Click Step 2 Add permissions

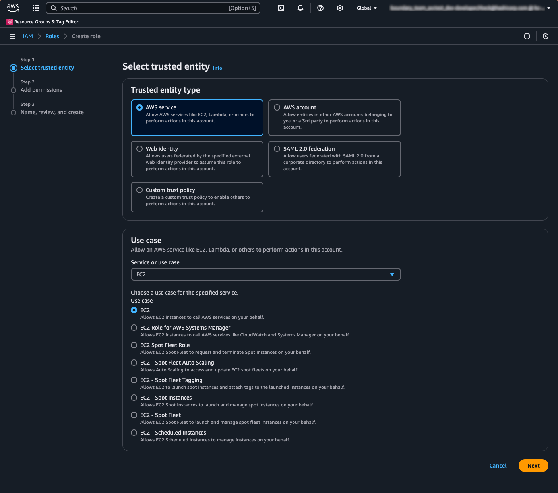click(41, 90)
